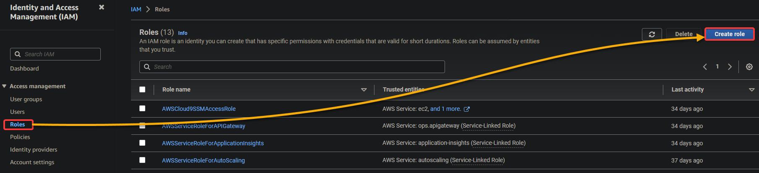759x173 pixels.
Task: Sort by Role name column arrow
Action: [x=364, y=90]
